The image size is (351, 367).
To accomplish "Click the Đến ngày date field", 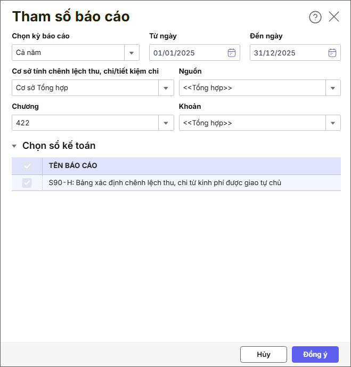I will 287,53.
